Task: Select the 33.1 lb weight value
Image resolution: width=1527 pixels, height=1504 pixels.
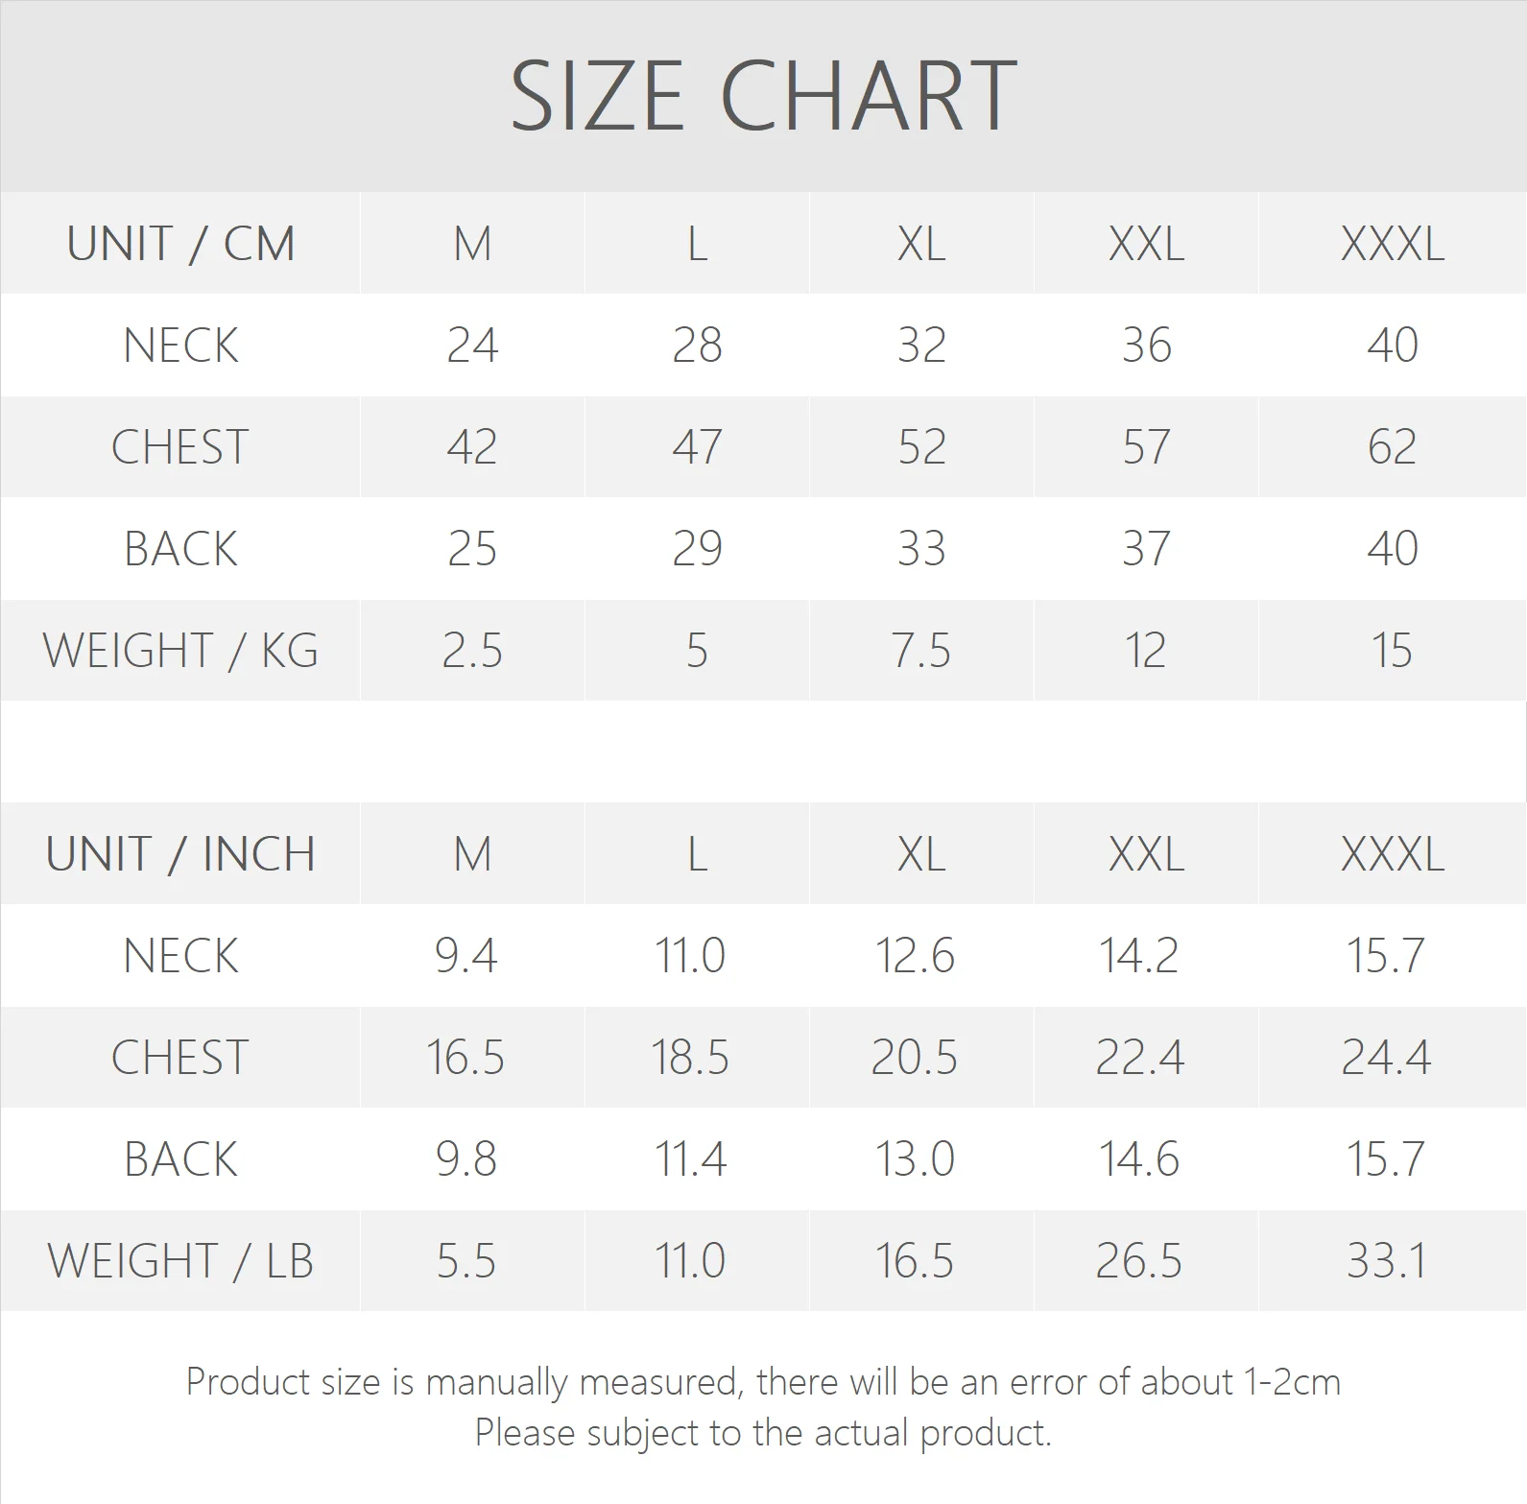Action: 1386,1261
